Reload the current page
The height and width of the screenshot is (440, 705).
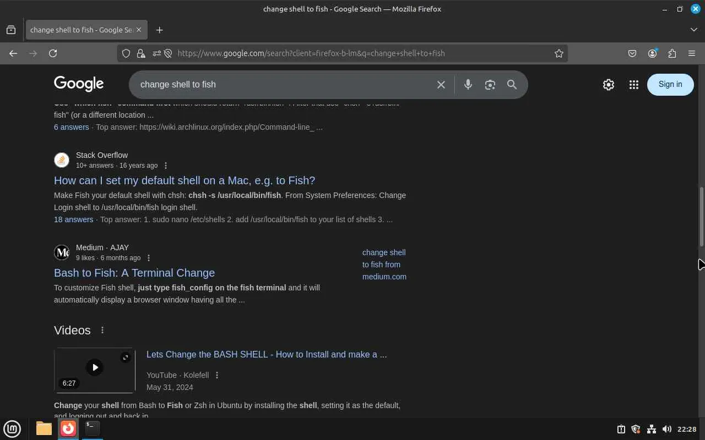(x=53, y=53)
